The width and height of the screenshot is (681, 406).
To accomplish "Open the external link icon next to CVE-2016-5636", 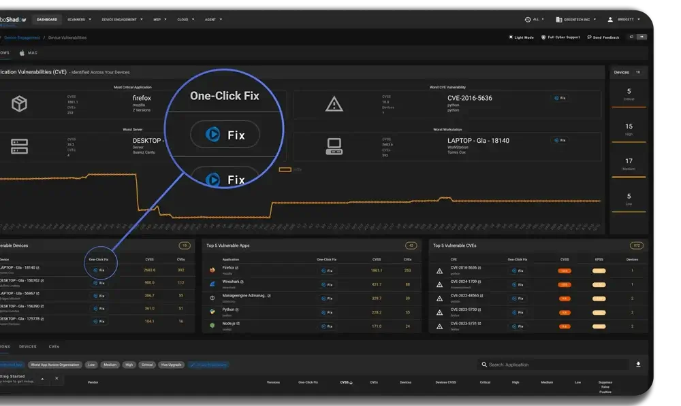I will point(480,268).
